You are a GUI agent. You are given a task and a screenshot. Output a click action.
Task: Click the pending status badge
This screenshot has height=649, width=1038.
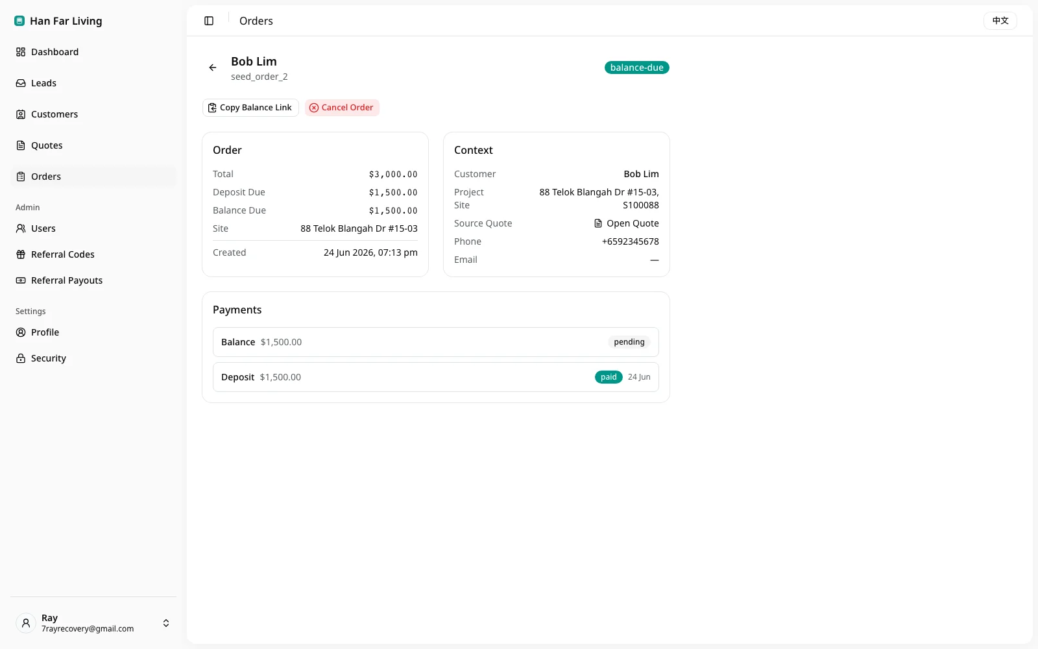(x=629, y=342)
